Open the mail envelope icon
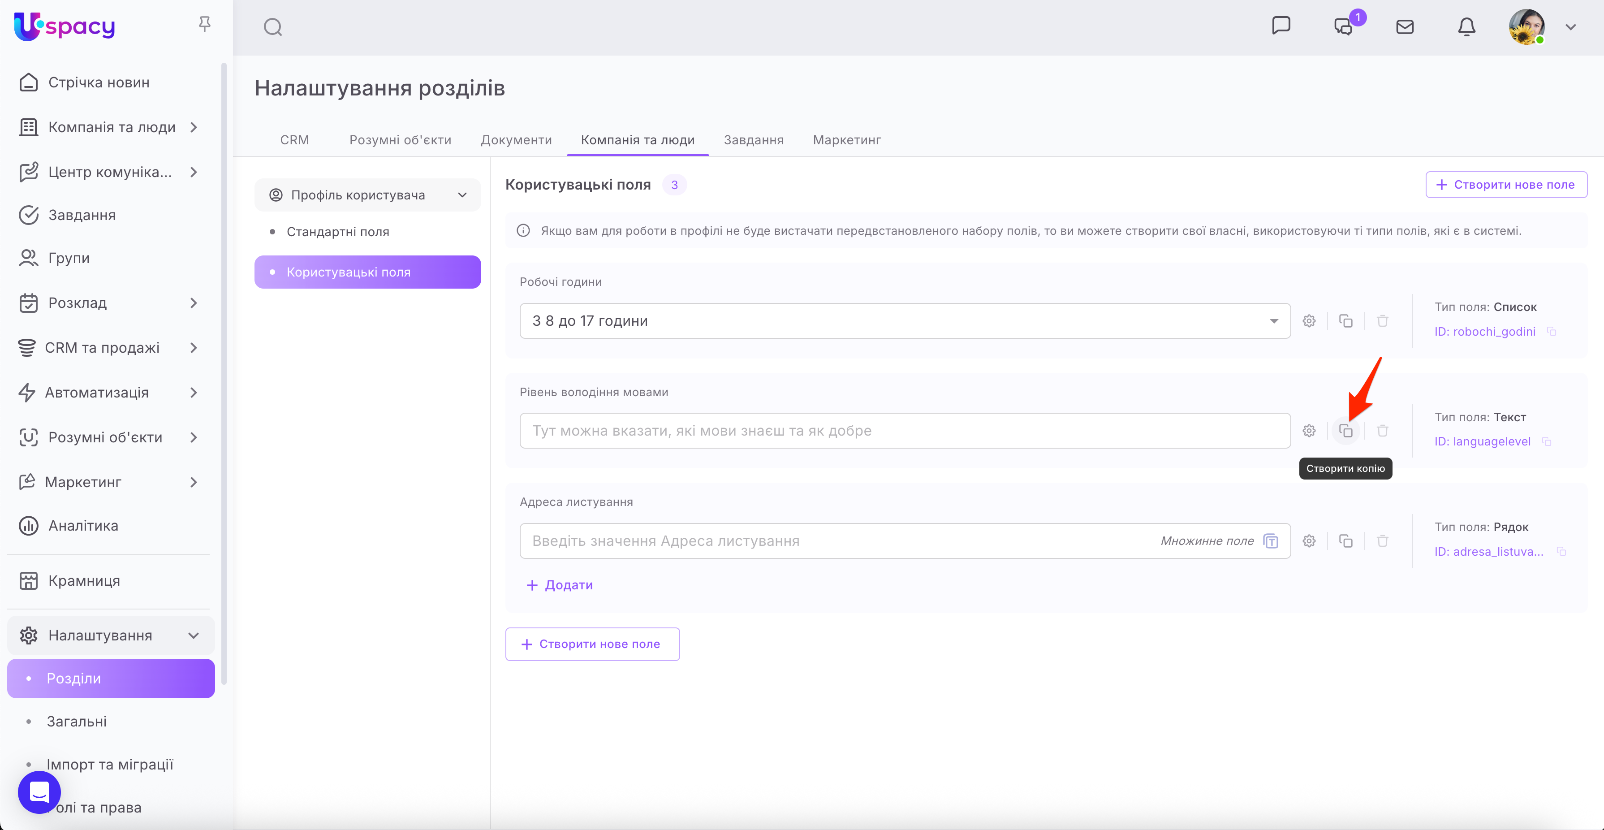1604x830 pixels. (x=1405, y=27)
